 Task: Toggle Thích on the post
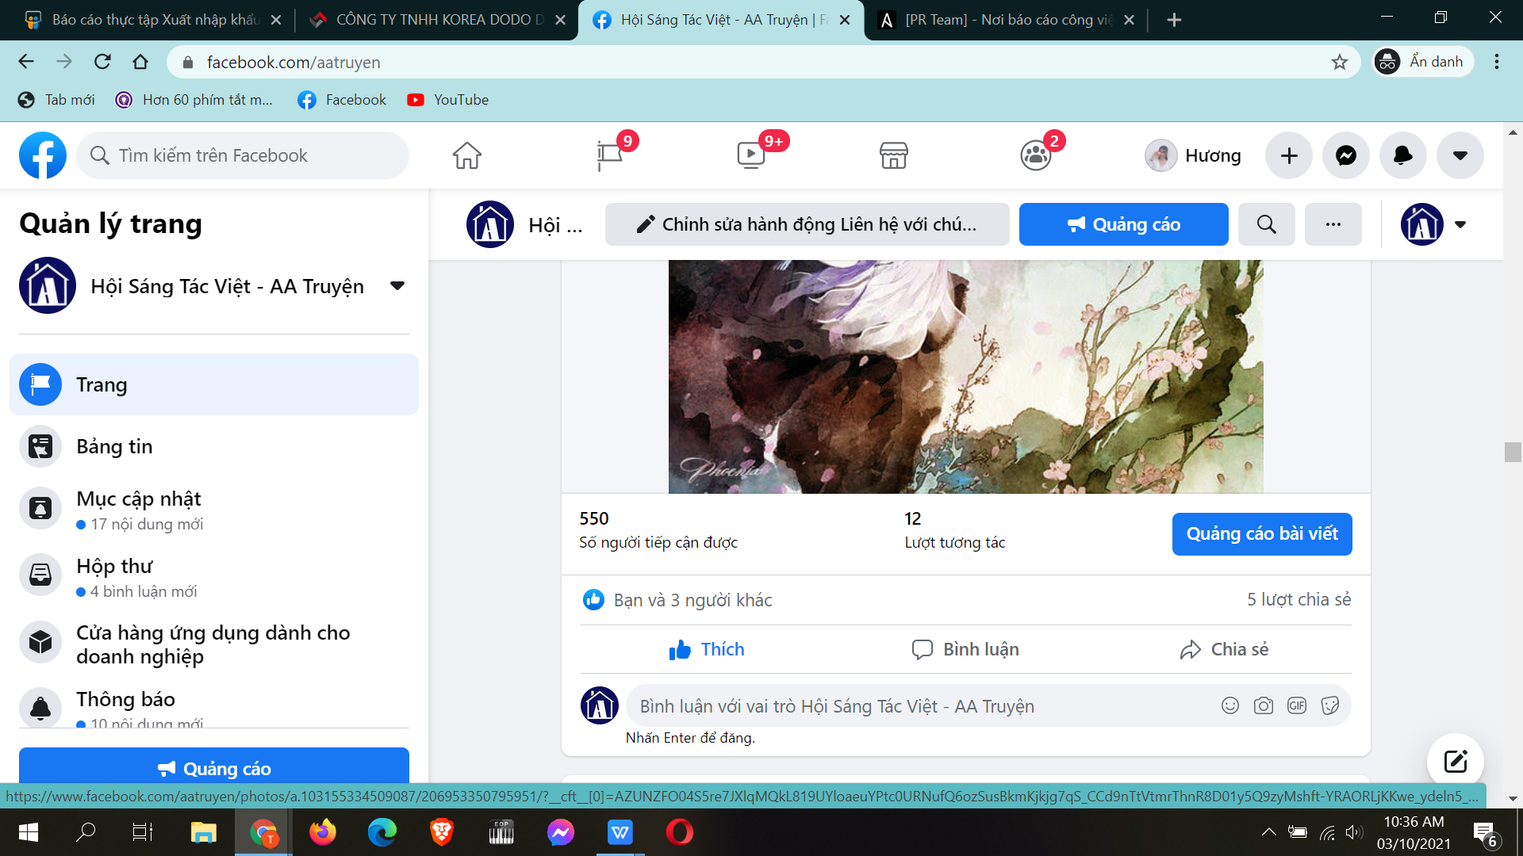pyautogui.click(x=707, y=649)
